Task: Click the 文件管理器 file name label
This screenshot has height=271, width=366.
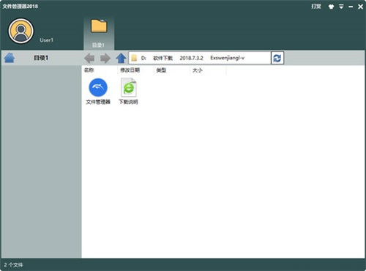Action: pyautogui.click(x=98, y=102)
